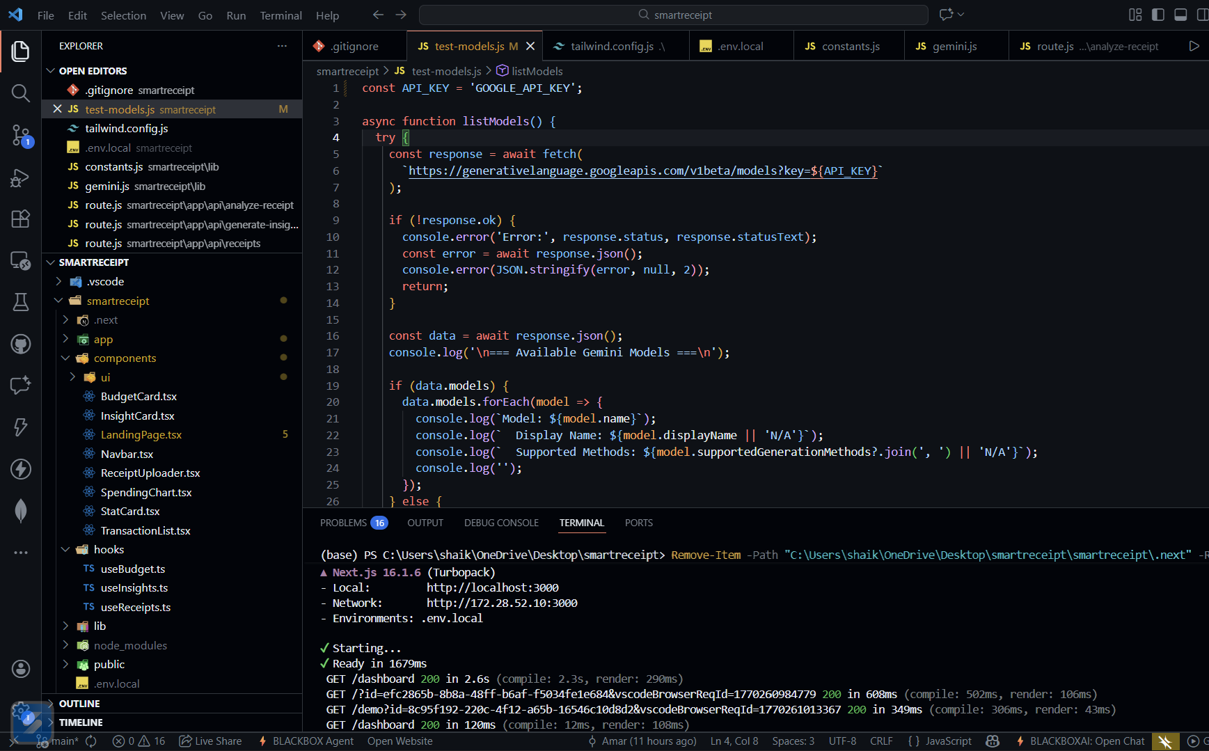Screen dimensions: 1209x751
Task: Switch to the constants.js editor tab
Action: click(x=850, y=47)
